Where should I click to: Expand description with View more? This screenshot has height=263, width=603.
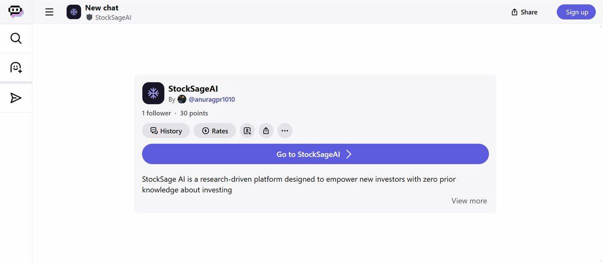point(469,201)
